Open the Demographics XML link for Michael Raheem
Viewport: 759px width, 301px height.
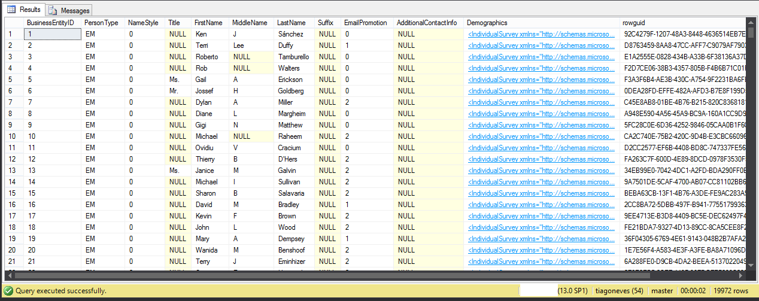point(541,136)
